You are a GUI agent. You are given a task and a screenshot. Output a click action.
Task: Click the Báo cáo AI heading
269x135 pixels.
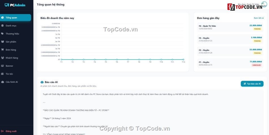(51, 82)
